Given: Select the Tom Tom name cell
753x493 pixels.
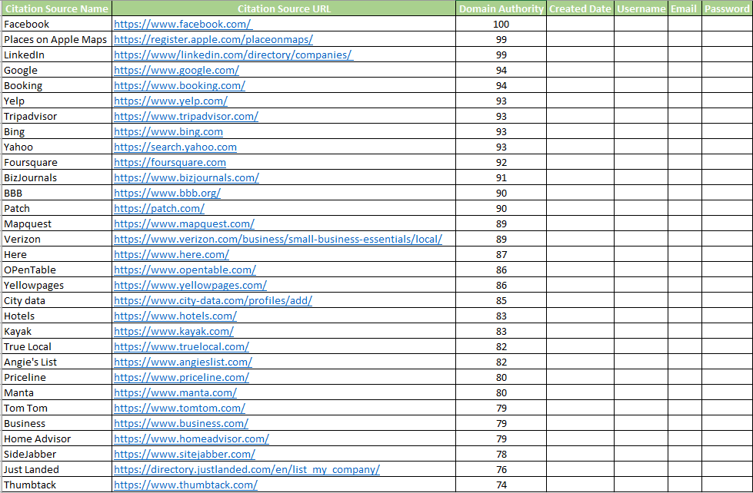Looking at the screenshot, I should point(56,408).
